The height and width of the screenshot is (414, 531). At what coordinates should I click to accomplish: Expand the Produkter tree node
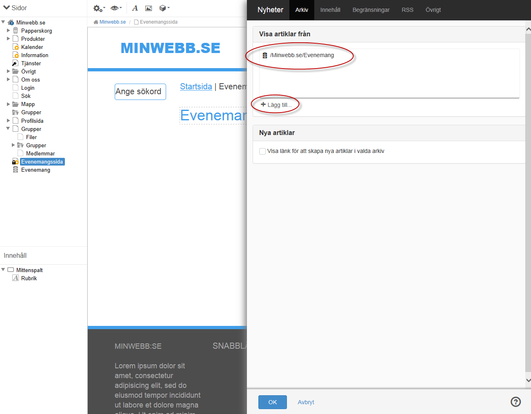click(x=8, y=38)
